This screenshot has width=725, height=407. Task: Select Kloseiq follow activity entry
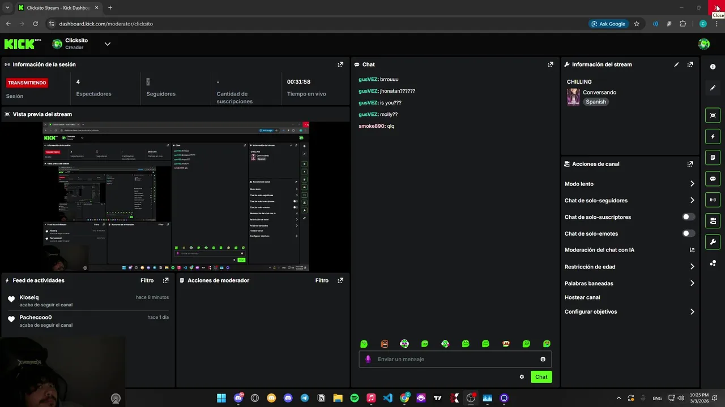pyautogui.click(x=88, y=301)
